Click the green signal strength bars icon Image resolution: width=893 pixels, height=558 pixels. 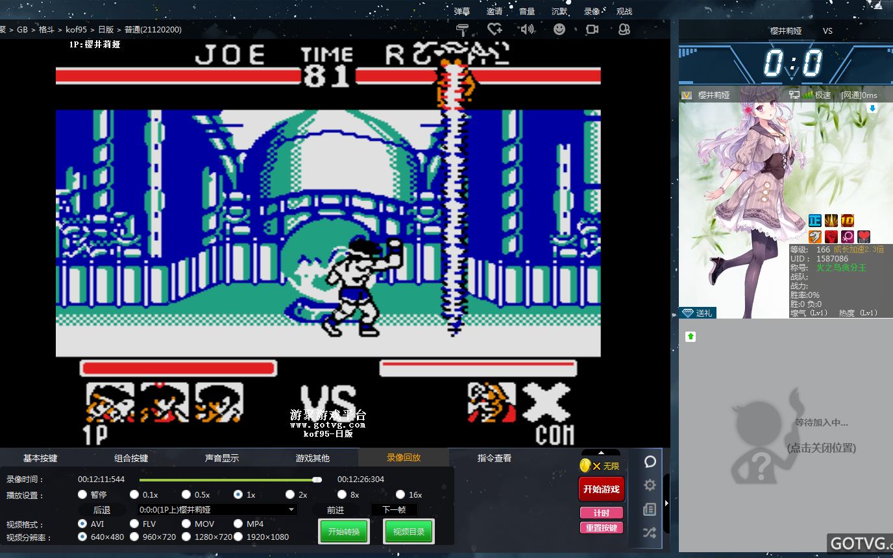(x=807, y=95)
